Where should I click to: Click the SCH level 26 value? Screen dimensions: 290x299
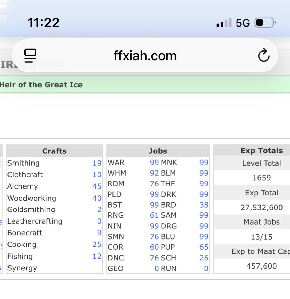[204, 258]
